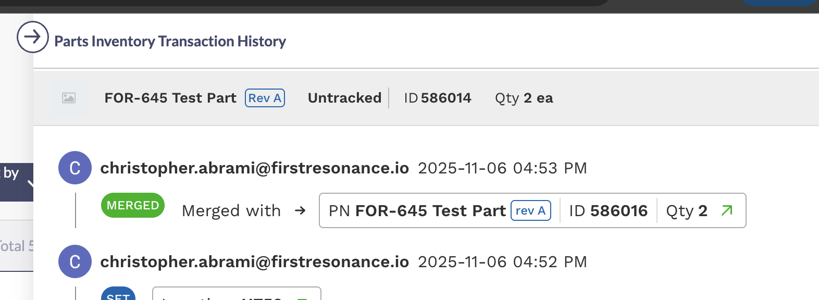The height and width of the screenshot is (300, 819).
Task: Click ID 586014 in the header bar
Action: [438, 98]
